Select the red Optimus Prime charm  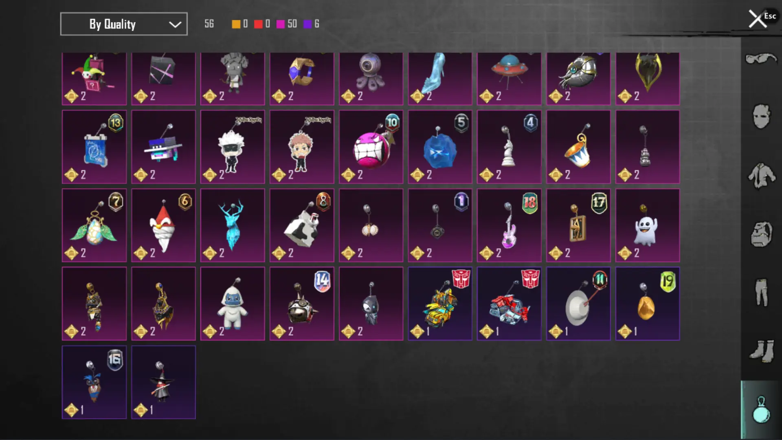click(x=509, y=304)
